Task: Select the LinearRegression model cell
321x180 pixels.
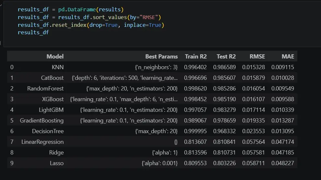Action: coord(42,142)
